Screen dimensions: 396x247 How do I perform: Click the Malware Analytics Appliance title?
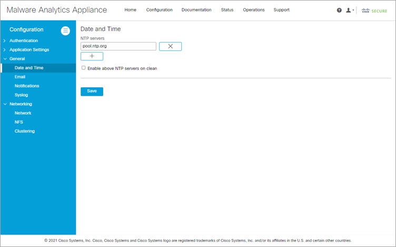point(57,10)
